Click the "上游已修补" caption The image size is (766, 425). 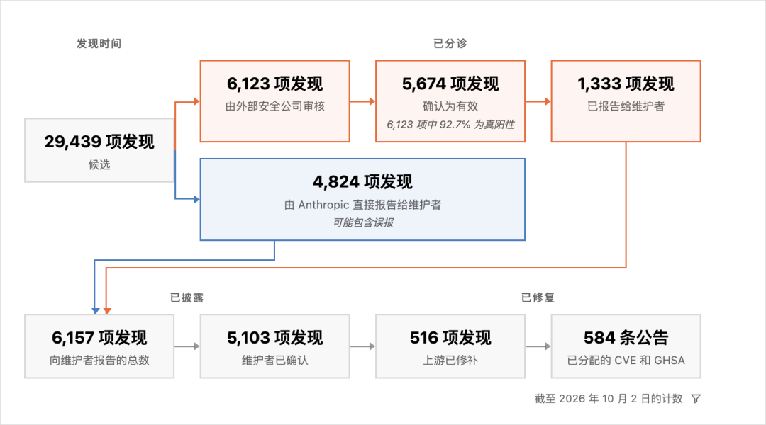click(450, 361)
